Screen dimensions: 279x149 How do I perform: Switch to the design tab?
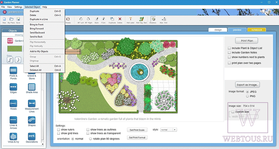[x=218, y=30]
